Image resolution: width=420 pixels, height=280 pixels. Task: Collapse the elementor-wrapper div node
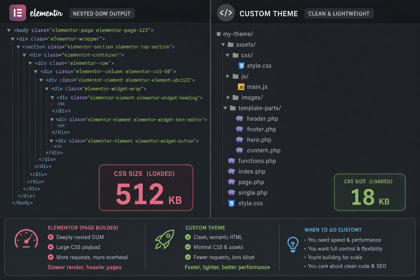13,39
